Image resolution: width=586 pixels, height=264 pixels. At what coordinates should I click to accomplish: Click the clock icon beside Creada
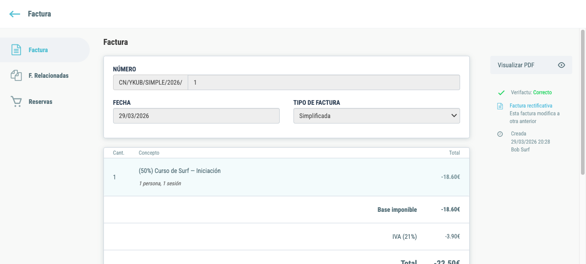coord(500,134)
